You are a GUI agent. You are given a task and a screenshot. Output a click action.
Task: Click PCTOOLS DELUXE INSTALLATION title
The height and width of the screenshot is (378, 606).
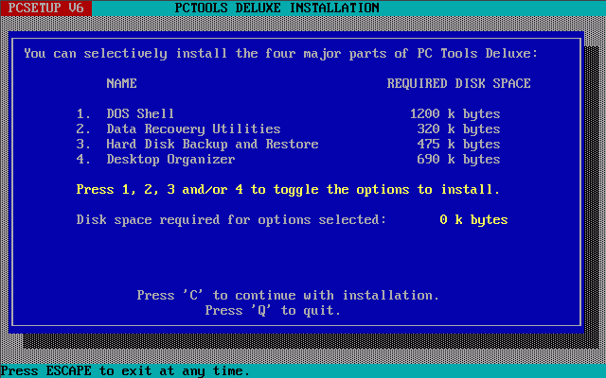tap(276, 8)
